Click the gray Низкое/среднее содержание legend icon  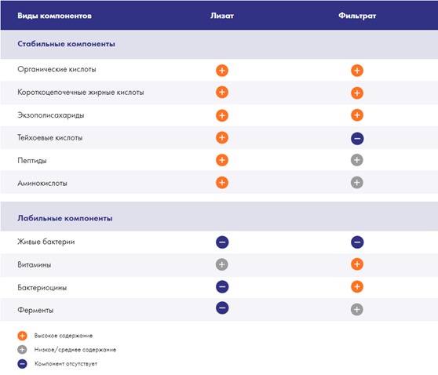coord(22,350)
